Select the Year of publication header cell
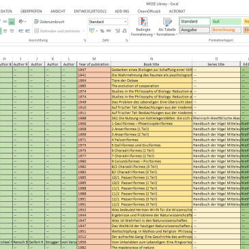The height and width of the screenshot is (249, 249). point(94,64)
